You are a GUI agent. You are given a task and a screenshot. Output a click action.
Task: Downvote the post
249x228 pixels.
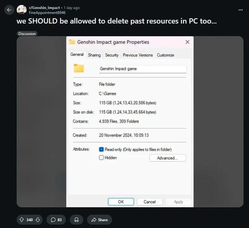point(38,220)
